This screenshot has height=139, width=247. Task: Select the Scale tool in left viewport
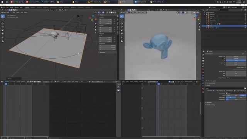click(3, 30)
